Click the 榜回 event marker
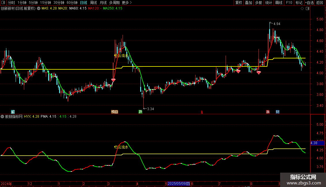The width and height of the screenshot is (326, 187). [x=115, y=112]
